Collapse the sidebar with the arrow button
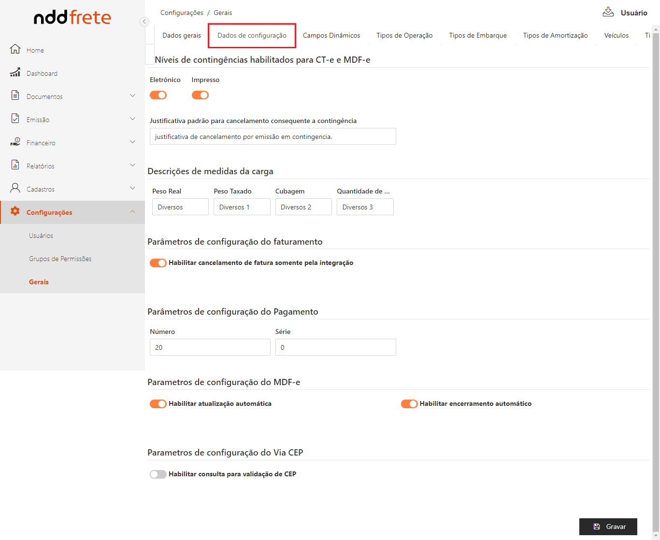Screen dimensions: 660x540 [144, 22]
